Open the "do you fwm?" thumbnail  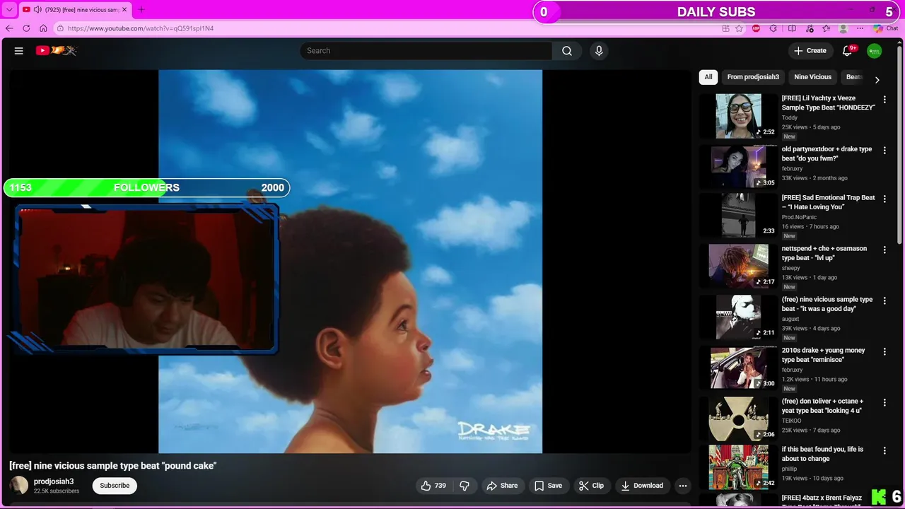(x=738, y=167)
